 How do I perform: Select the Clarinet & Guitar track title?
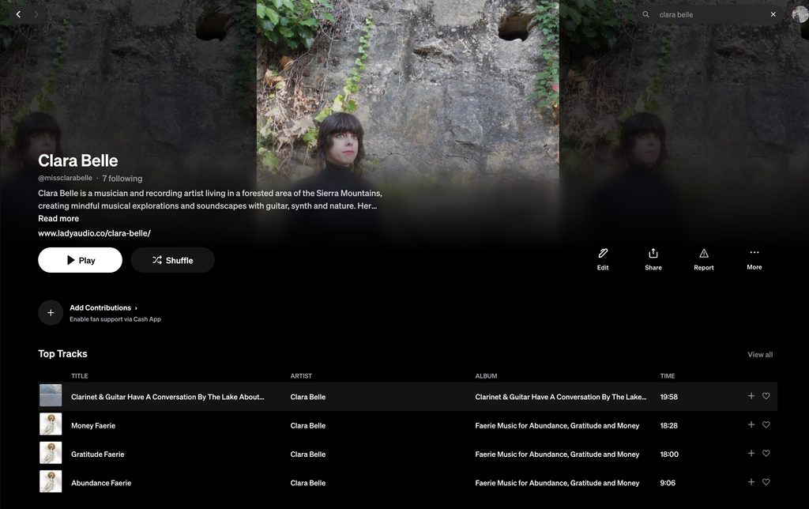[167, 397]
